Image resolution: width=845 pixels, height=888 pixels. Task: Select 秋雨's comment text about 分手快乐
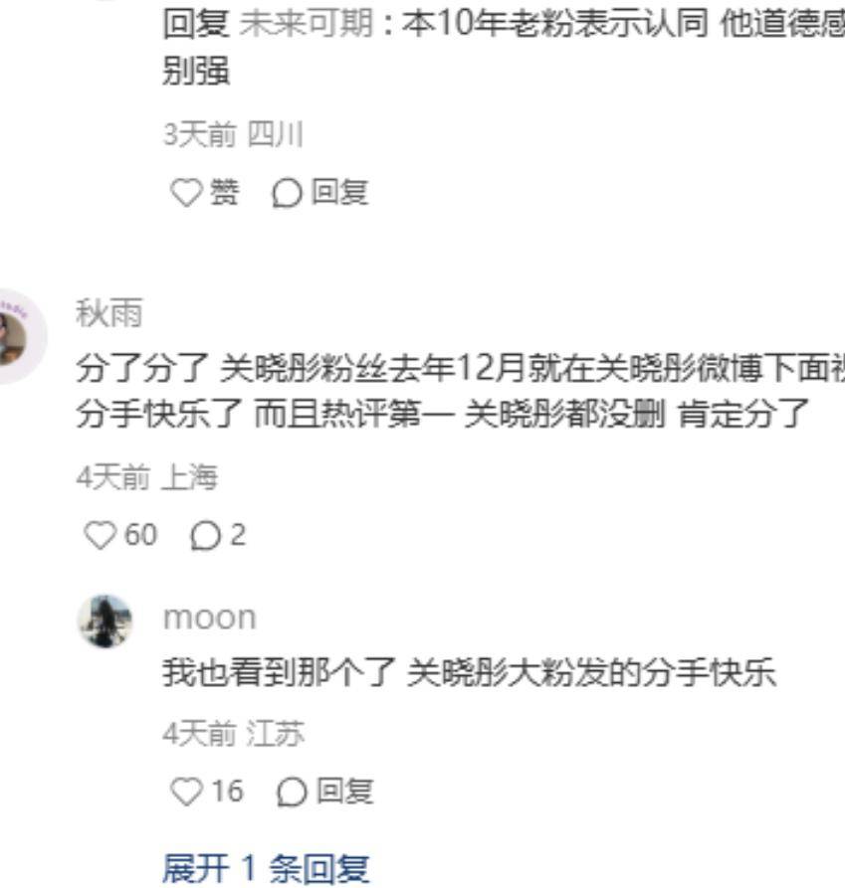point(460,392)
